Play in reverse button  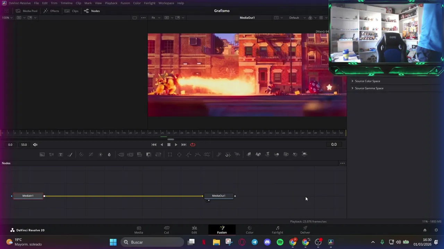(162, 145)
